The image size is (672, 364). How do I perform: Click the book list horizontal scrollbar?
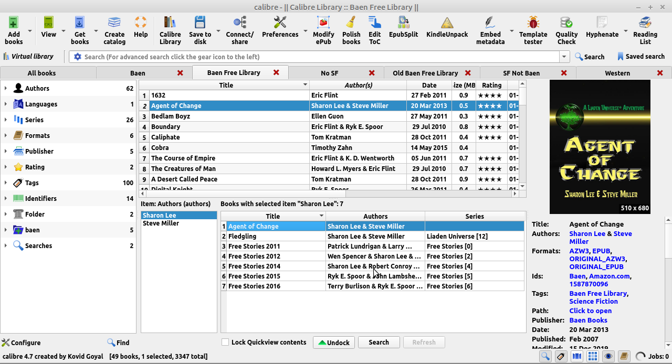click(329, 194)
